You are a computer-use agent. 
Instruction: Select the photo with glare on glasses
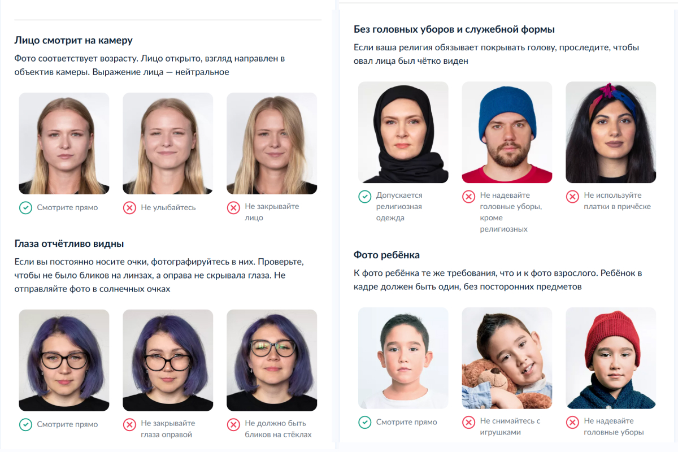pos(272,360)
